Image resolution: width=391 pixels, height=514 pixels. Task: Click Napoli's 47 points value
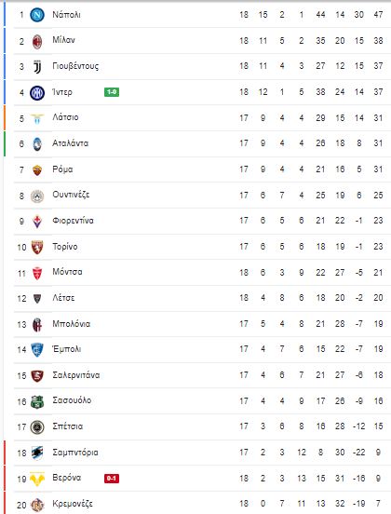point(378,15)
